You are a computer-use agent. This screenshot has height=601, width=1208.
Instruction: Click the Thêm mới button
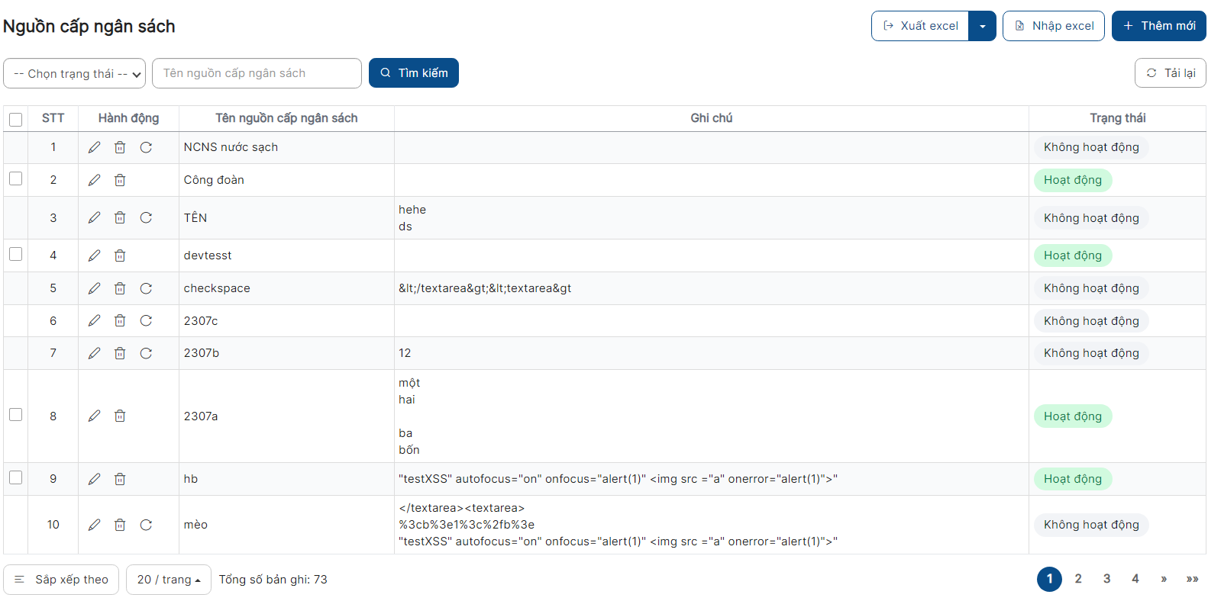(x=1158, y=26)
